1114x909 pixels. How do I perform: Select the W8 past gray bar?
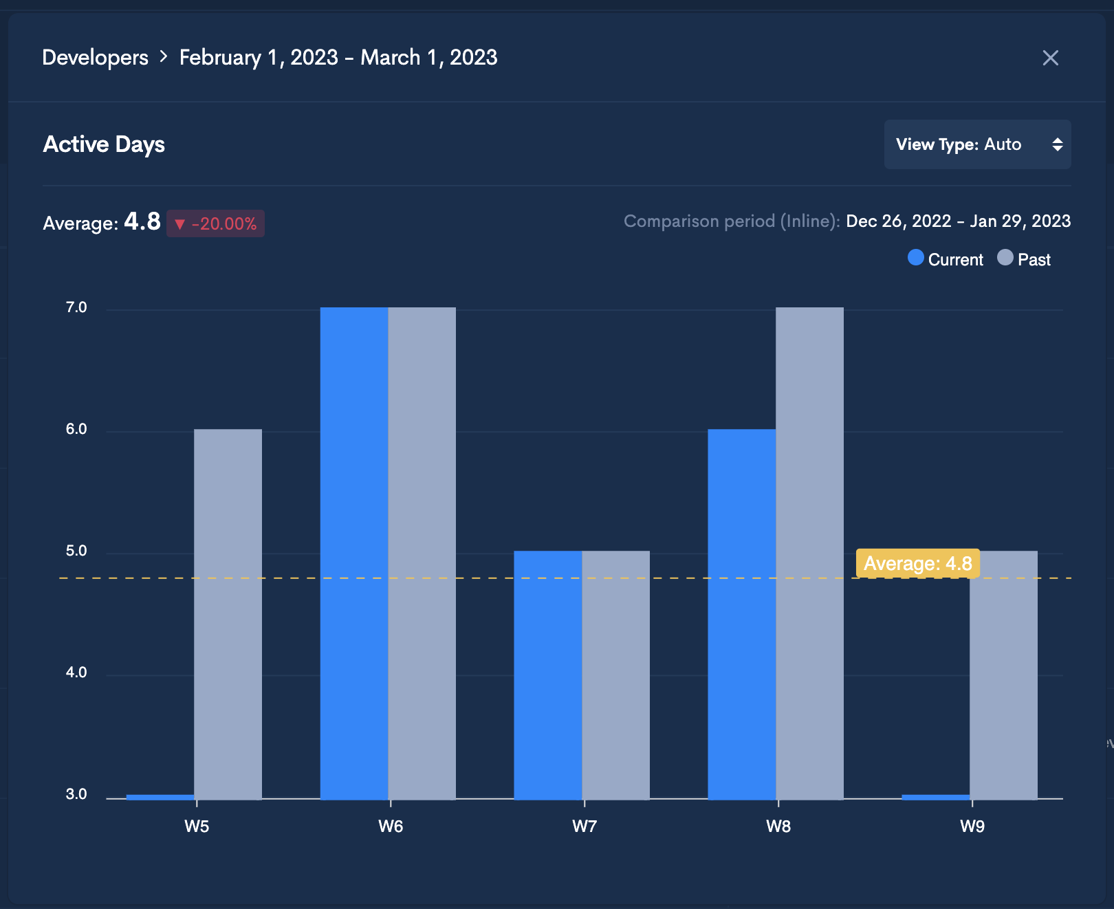[809, 553]
